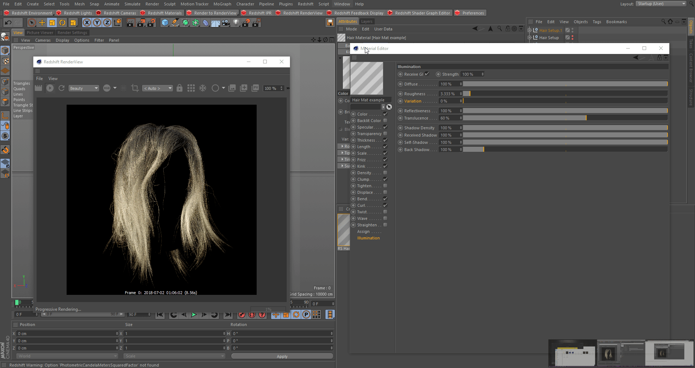The image size is (695, 368).
Task: Click the crop region icon in RenderView
Action: point(135,88)
